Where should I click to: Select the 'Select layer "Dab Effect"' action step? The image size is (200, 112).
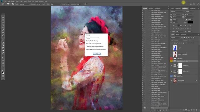pyautogui.click(x=158, y=96)
